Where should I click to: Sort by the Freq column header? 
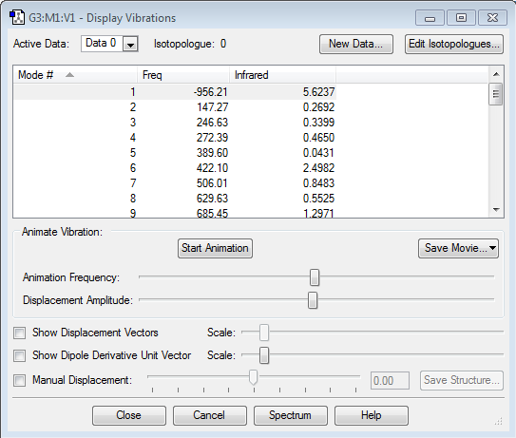[x=183, y=75]
